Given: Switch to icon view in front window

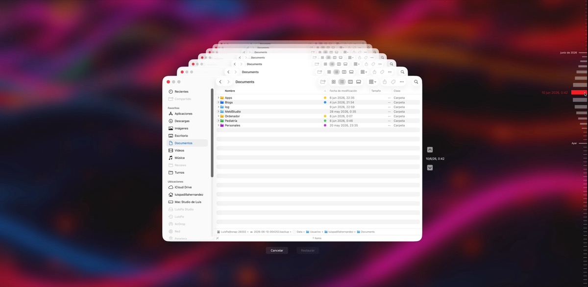Looking at the screenshot, I should click(x=334, y=82).
